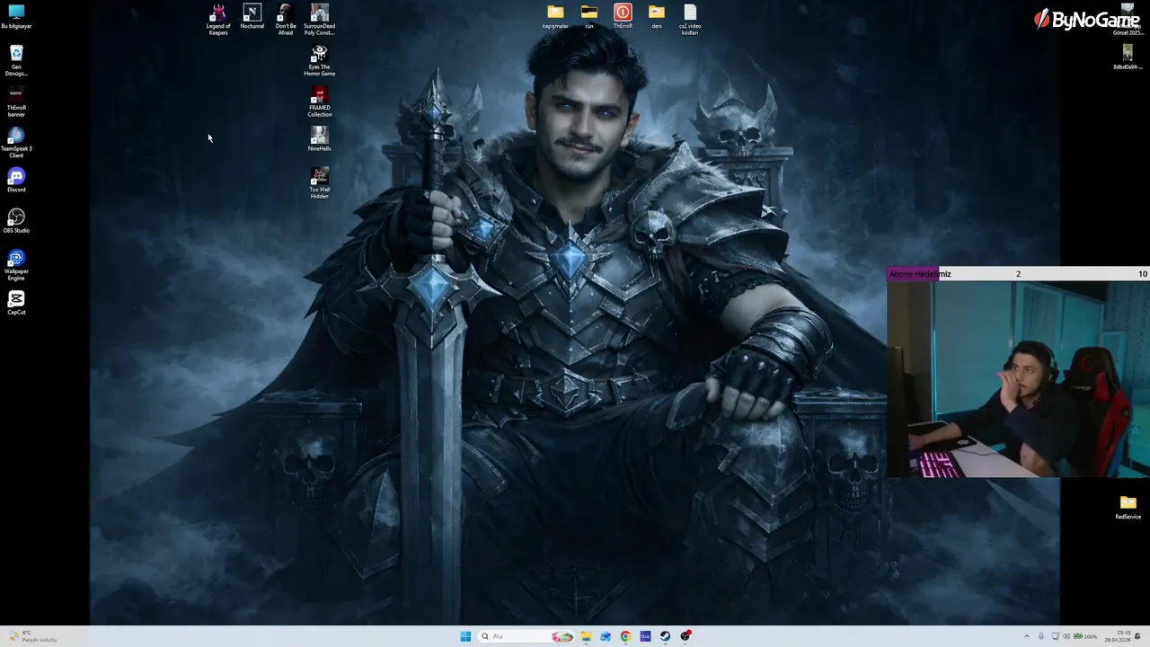Select the Eyes The Horror Game shortcut
The image size is (1150, 647).
point(319,60)
